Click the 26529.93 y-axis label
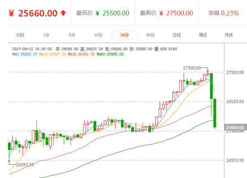Image resolution: width=247 pixels, height=178 pixels. pyautogui.click(x=235, y=102)
